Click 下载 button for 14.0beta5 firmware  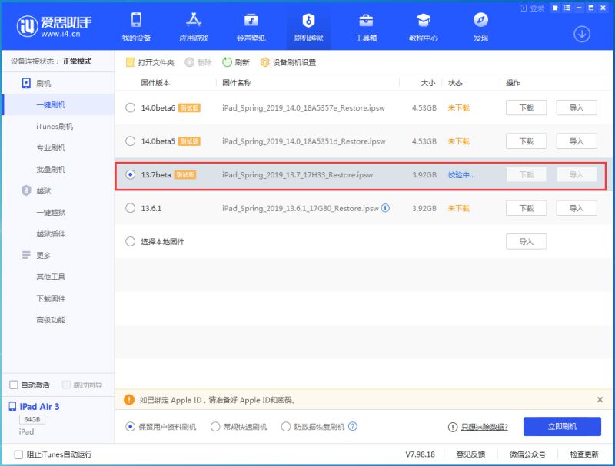[526, 141]
